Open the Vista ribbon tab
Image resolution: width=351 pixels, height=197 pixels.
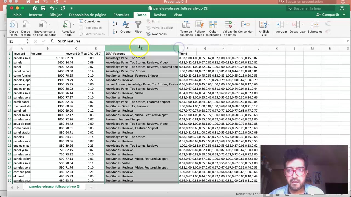click(x=178, y=15)
